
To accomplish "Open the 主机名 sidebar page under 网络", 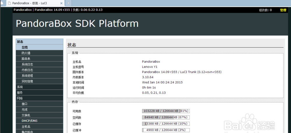I will pos(40,127).
